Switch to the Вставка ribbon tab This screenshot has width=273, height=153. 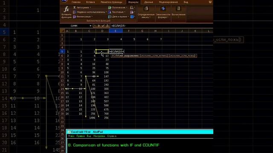[90, 2]
